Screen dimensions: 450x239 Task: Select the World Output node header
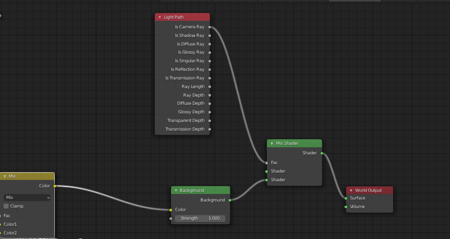[369, 190]
